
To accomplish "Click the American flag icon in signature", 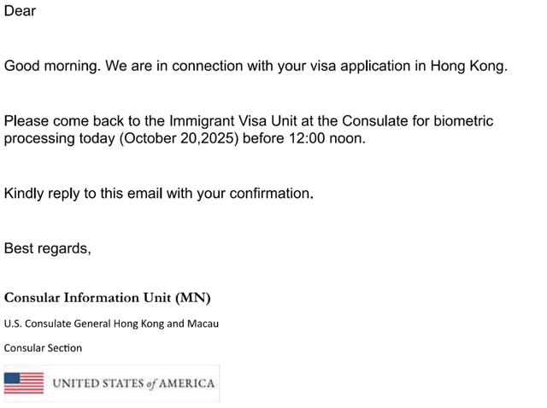I will coord(24,383).
